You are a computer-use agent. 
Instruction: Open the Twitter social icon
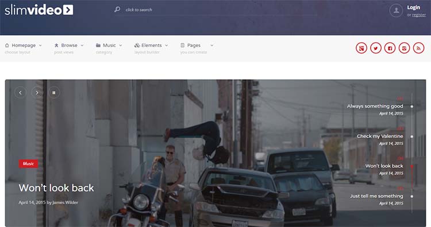coord(376,48)
